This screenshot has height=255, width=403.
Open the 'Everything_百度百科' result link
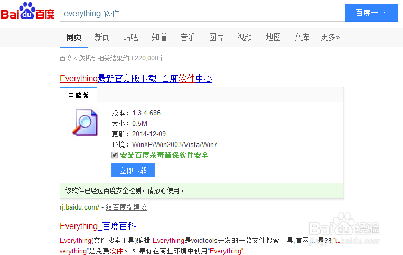98,226
